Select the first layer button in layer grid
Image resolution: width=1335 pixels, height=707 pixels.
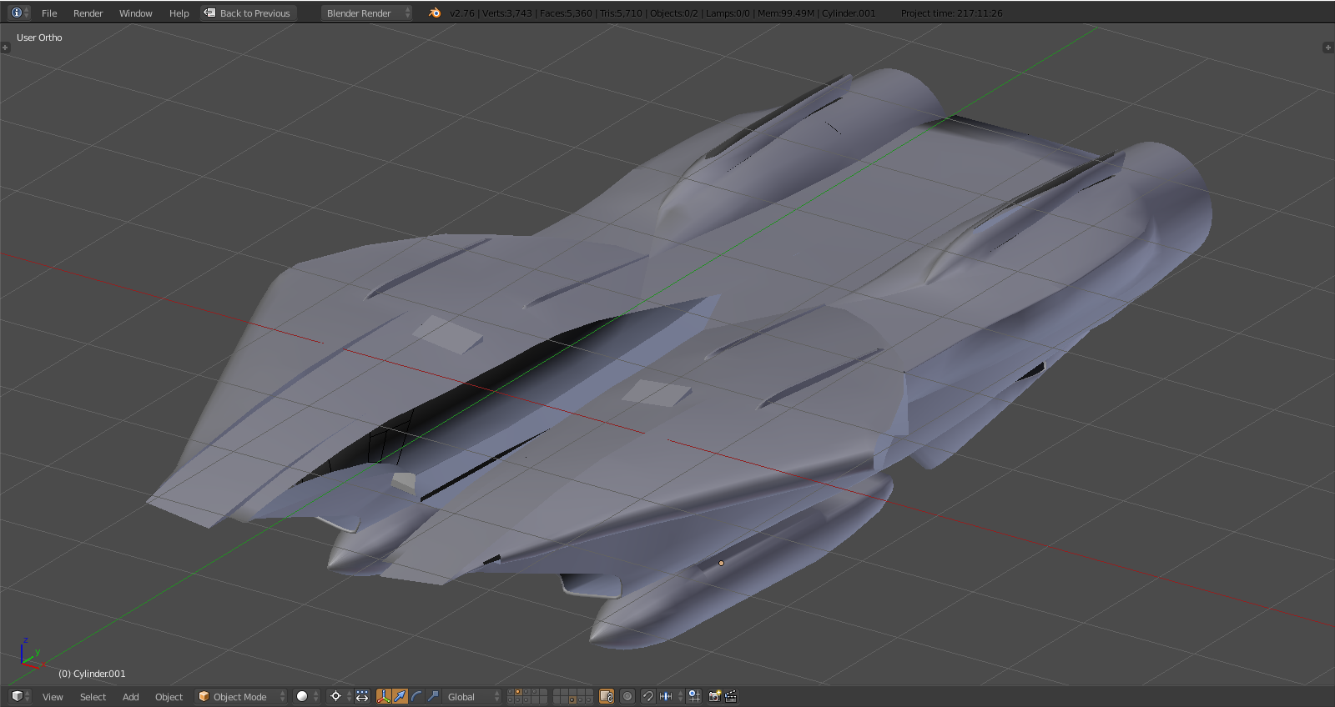tap(511, 692)
